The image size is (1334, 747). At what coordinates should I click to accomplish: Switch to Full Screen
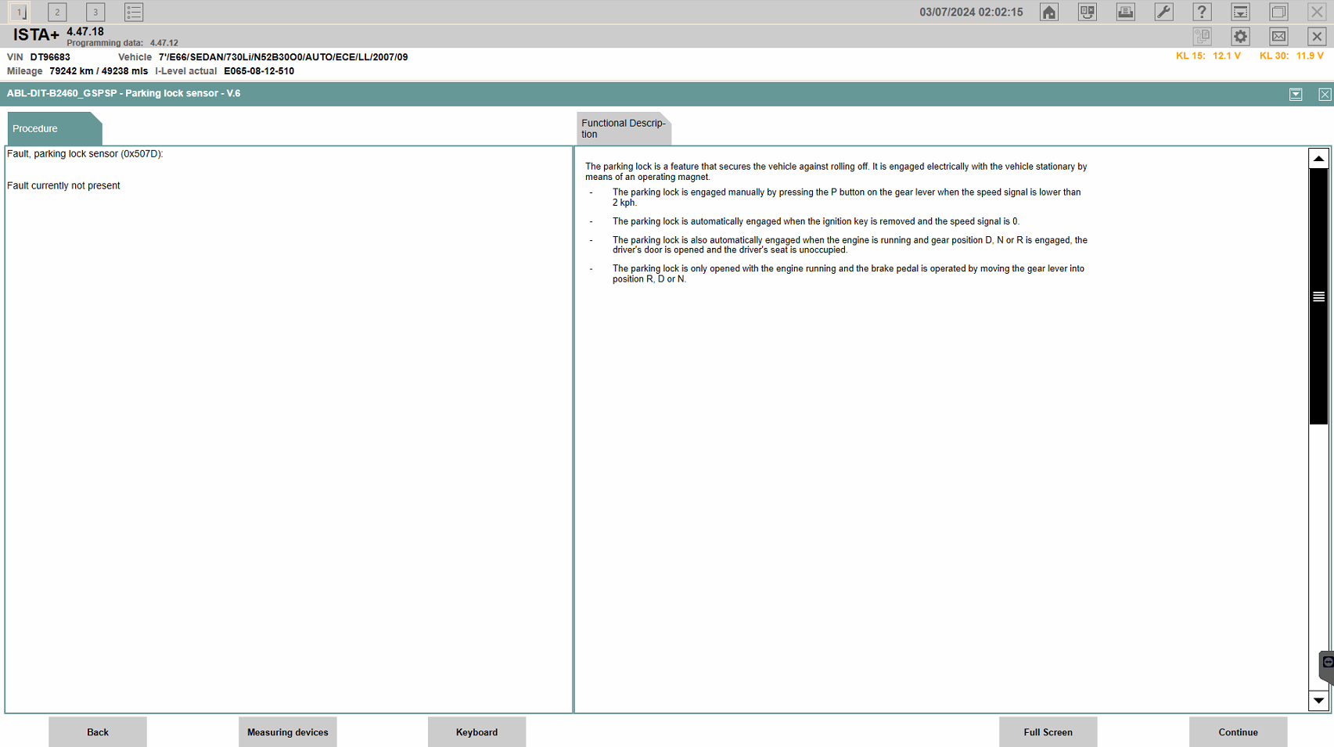(x=1048, y=732)
